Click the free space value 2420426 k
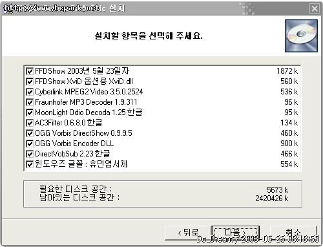This screenshot has width=323, height=247. (272, 199)
